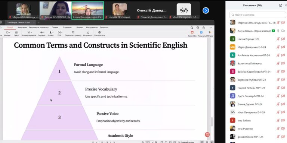The image size is (287, 143).
Task: Select Алена Владимировна video thumbnail
Action: tap(88, 10)
